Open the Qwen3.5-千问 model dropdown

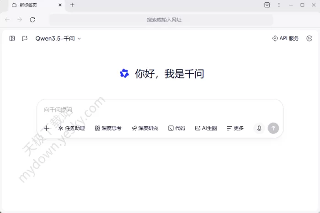click(x=58, y=38)
